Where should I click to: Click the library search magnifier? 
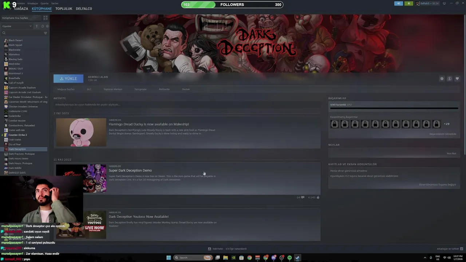(4, 33)
